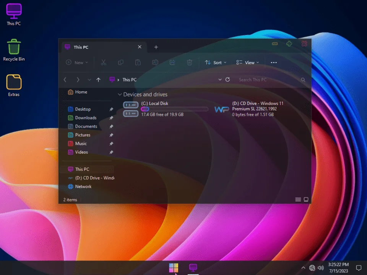This screenshot has width=367, height=275.
Task: Open the Sort dropdown menu
Action: tap(216, 62)
